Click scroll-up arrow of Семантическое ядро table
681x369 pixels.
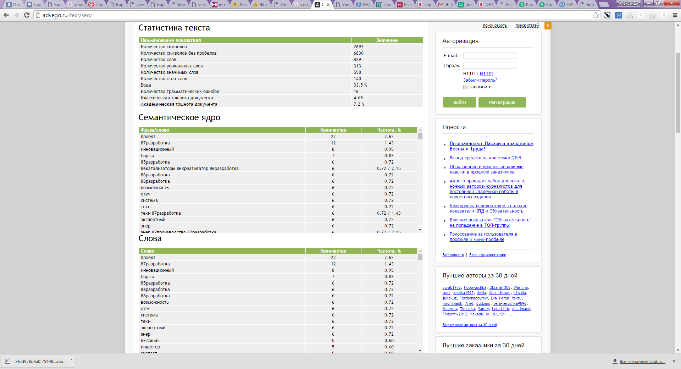point(420,130)
